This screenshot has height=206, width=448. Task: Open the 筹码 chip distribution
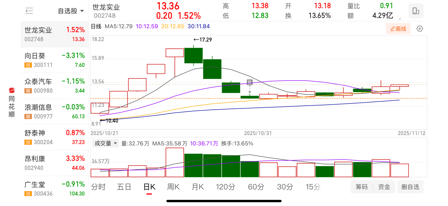(362, 187)
